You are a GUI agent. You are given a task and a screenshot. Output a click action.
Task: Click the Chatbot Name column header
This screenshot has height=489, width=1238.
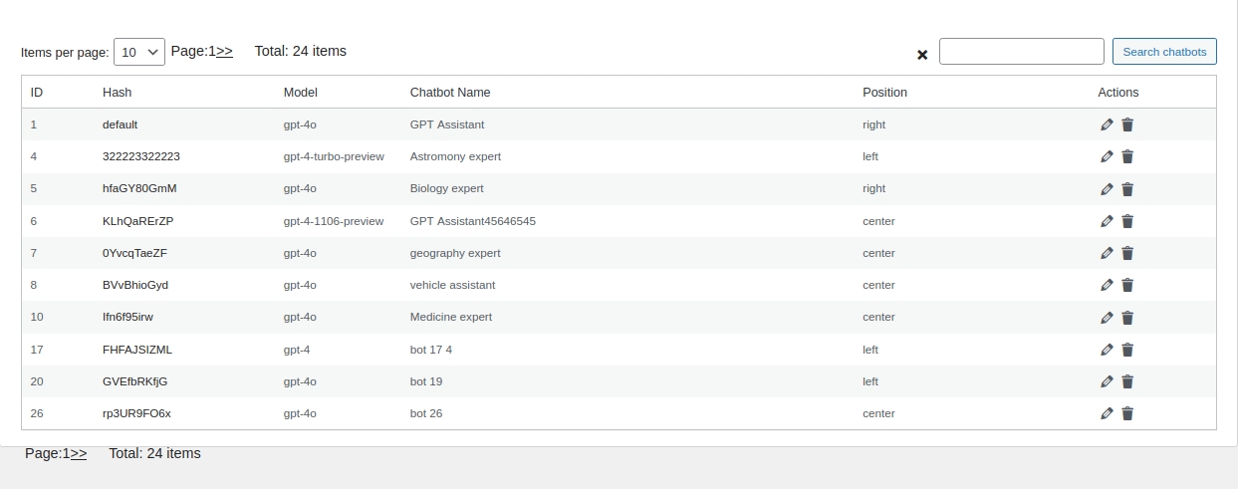coord(450,92)
